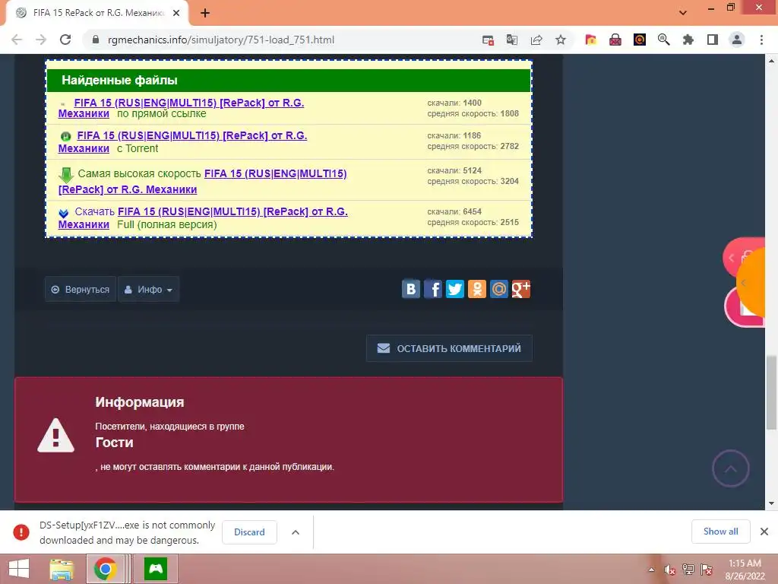Viewport: 778px width, 584px height.
Task: Open the red lock extension icon
Action: coord(615,40)
